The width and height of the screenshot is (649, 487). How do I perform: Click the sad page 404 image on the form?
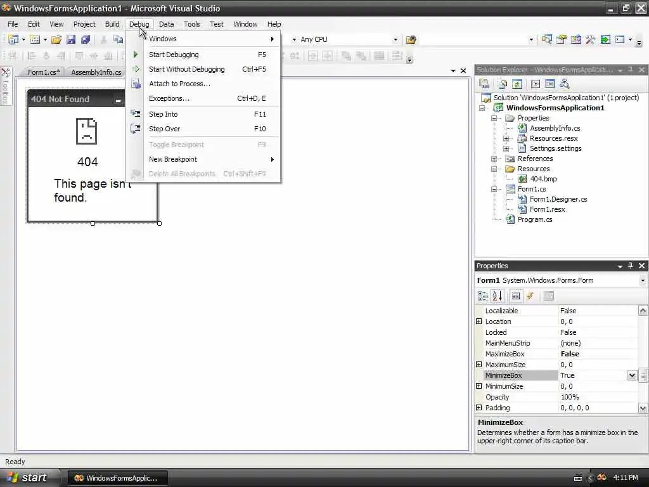[86, 131]
